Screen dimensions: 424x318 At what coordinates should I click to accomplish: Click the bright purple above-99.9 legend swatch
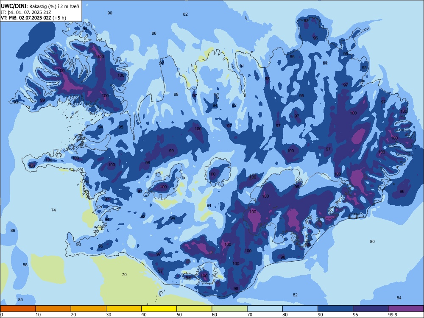coord(406,309)
